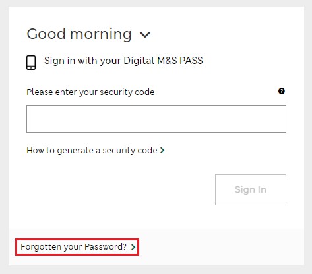Screen dimensions: 312x274
Task: Click the question mark help icon
Action: (282, 91)
